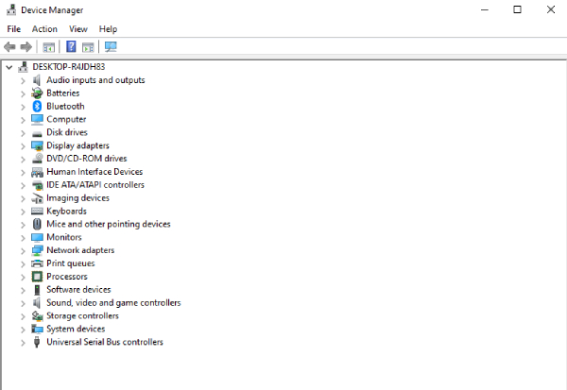Viewport: 567px width, 390px height.
Task: Open the Help menu
Action: tap(108, 29)
